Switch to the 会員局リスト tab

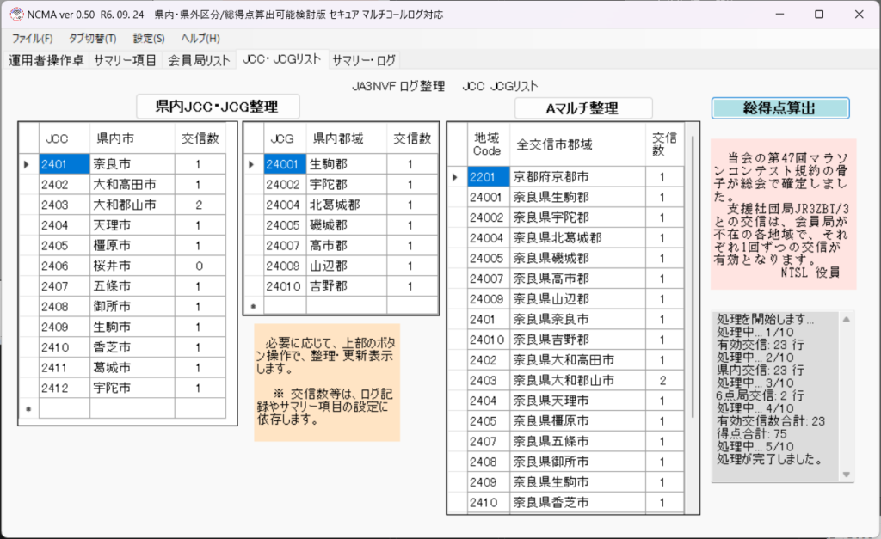pos(199,60)
